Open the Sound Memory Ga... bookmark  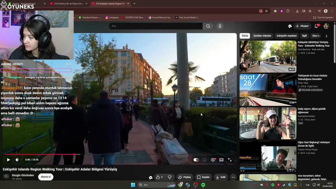[x=160, y=18]
